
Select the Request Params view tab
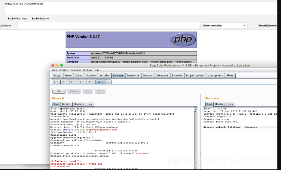[x=66, y=104]
